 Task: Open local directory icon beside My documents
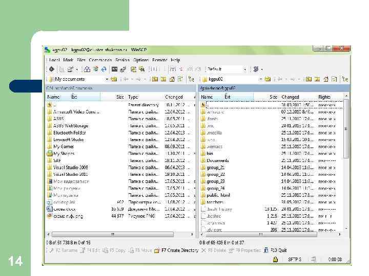[x=114, y=79]
